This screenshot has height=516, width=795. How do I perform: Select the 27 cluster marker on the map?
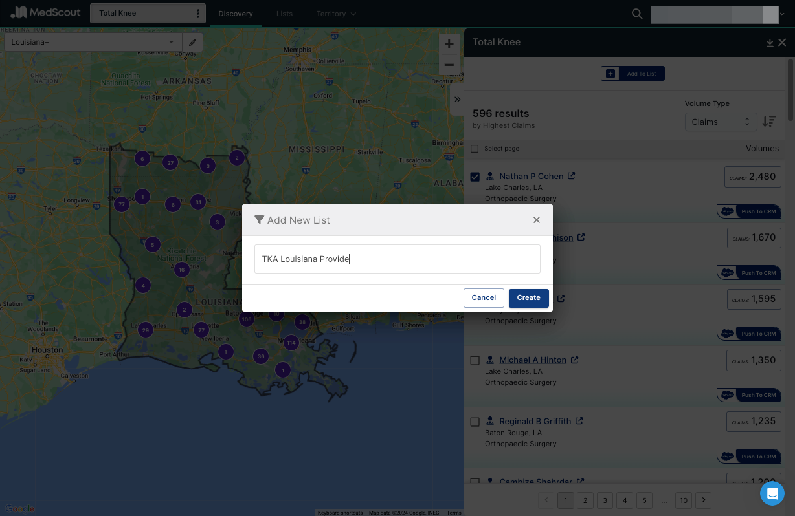tap(170, 162)
